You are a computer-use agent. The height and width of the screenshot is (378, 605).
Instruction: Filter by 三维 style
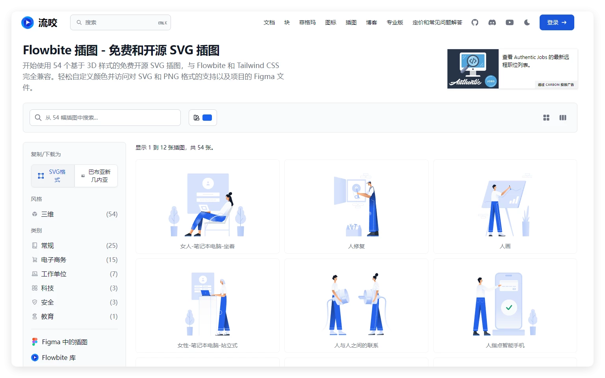tap(48, 214)
